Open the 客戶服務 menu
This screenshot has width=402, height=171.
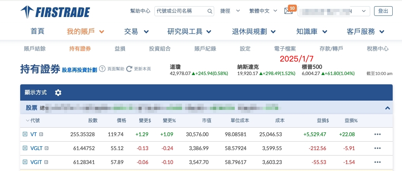[x=366, y=32]
